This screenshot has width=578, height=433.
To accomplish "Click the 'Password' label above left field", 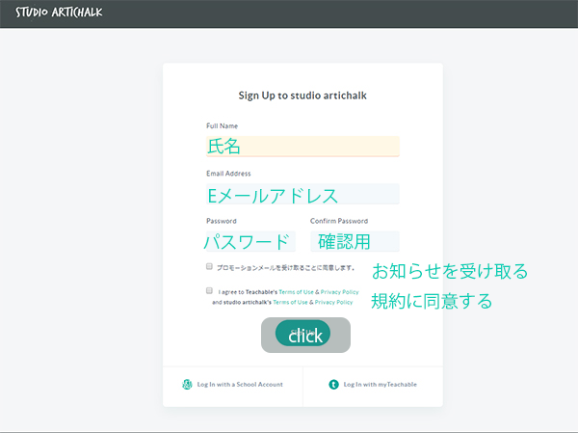I will click(x=222, y=221).
